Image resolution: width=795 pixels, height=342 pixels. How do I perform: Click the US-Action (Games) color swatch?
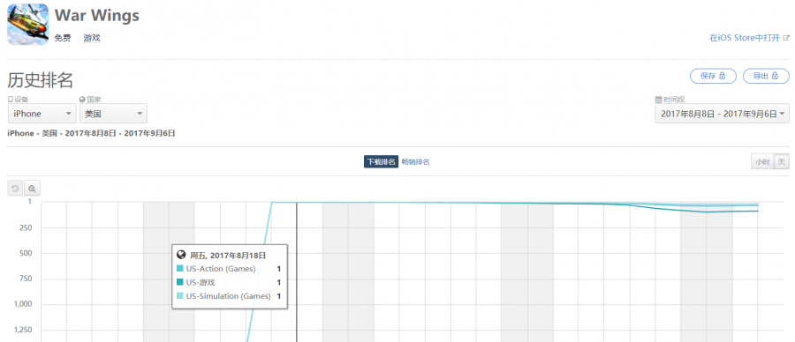click(x=180, y=269)
